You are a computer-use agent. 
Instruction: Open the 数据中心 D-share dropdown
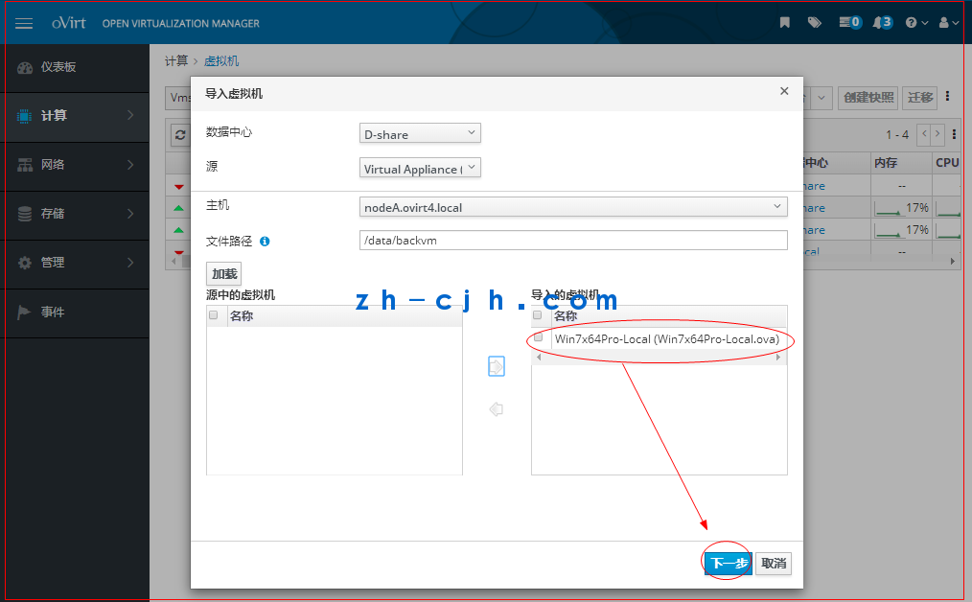tap(420, 133)
